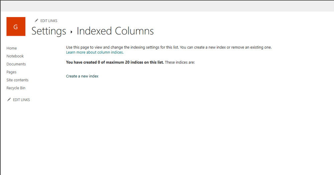Viewport: 334px width, 175px height.
Task: Click the orange G site logo
Action: pos(16,26)
